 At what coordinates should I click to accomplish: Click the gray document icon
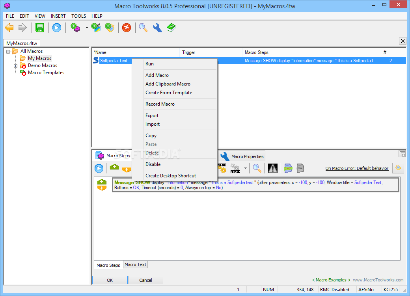pyautogui.click(x=300, y=168)
